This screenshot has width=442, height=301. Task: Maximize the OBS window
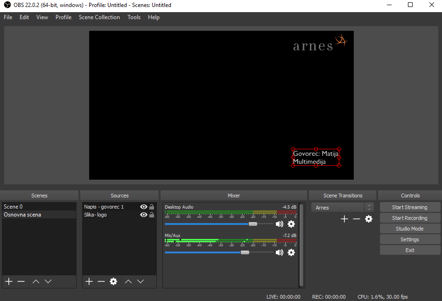pyautogui.click(x=410, y=5)
